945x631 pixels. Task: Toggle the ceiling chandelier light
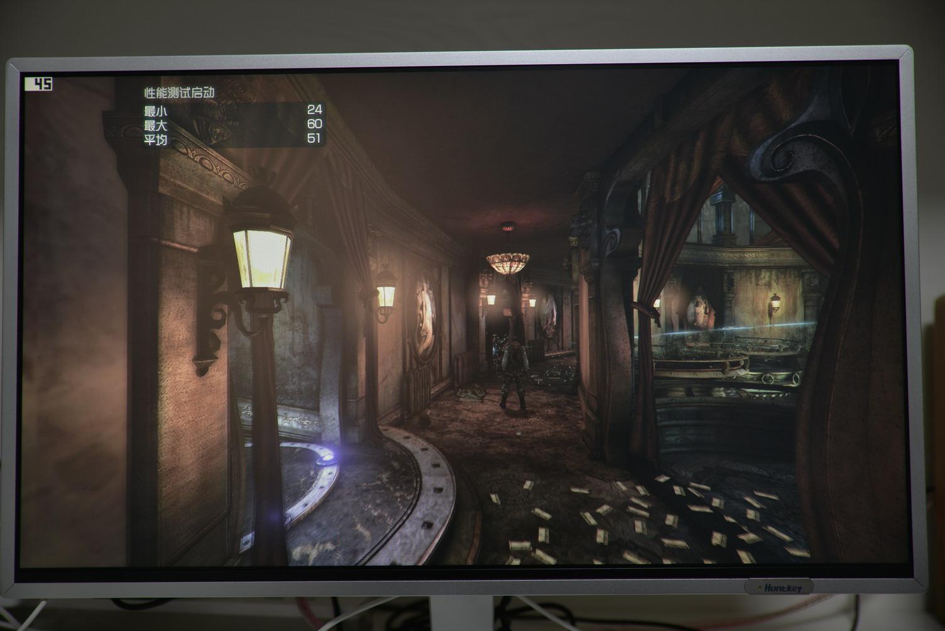(506, 263)
